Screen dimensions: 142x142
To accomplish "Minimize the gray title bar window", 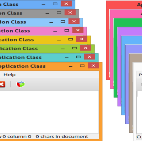I will (x=47, y=13).
